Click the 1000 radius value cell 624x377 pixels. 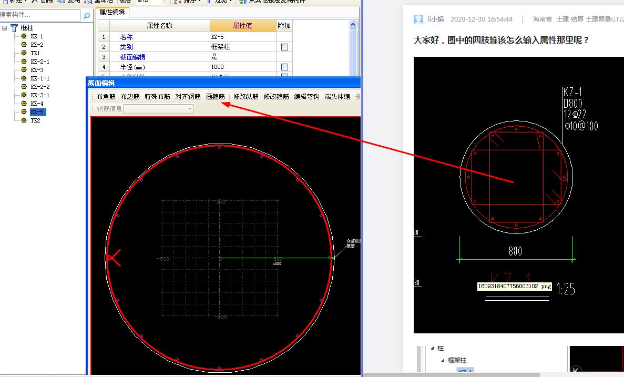(243, 67)
